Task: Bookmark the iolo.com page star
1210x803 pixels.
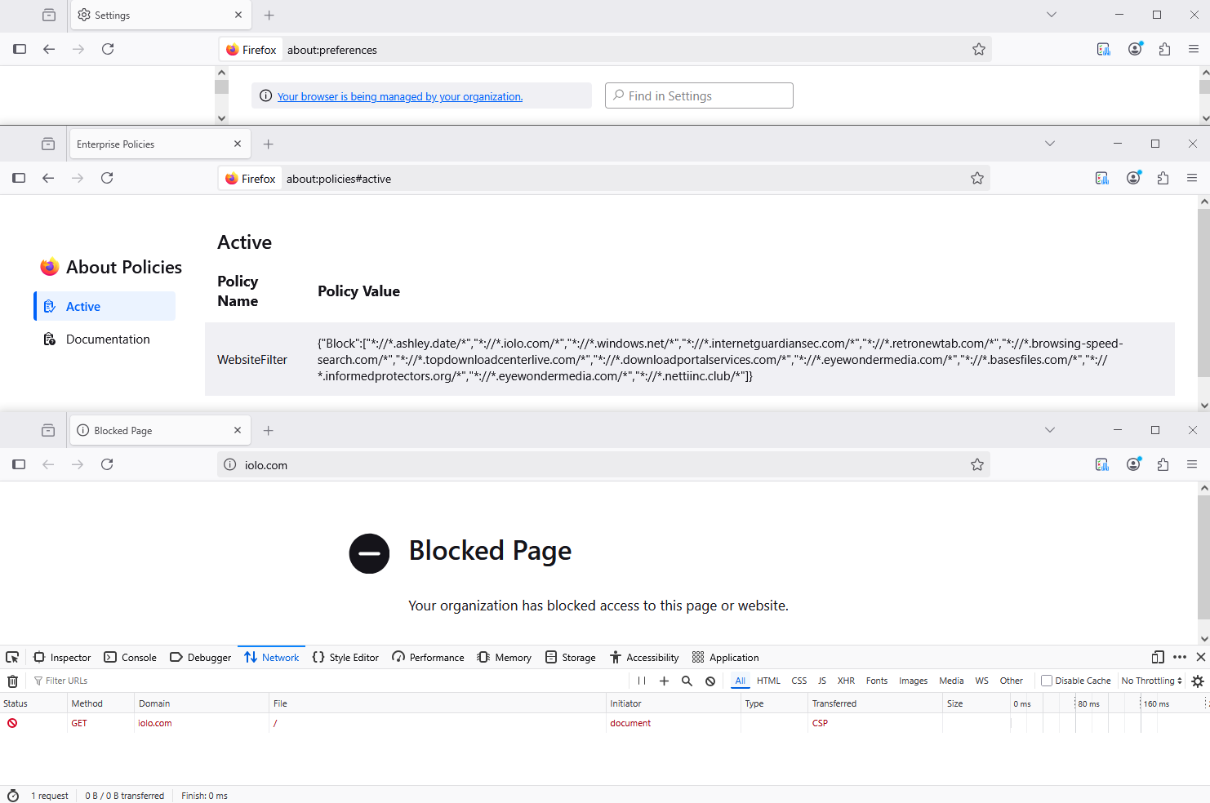Action: [977, 464]
